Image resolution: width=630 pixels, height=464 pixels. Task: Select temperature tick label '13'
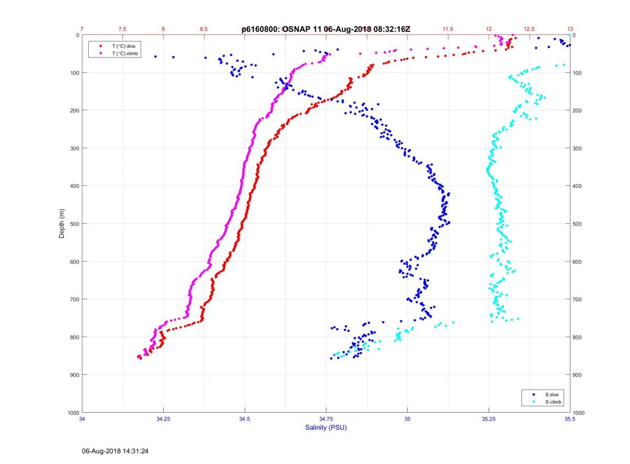pos(570,29)
